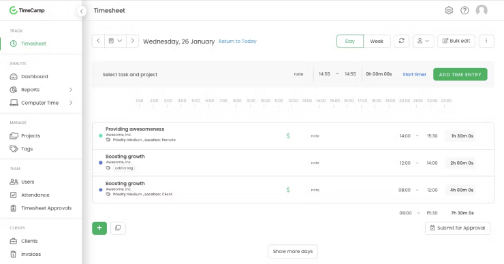
Task: Open Reports in sidebar
Action: (x=30, y=90)
